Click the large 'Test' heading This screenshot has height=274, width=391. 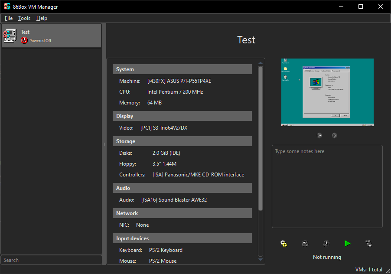click(x=246, y=40)
